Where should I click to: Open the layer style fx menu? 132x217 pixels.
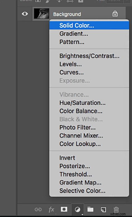(x=51, y=210)
